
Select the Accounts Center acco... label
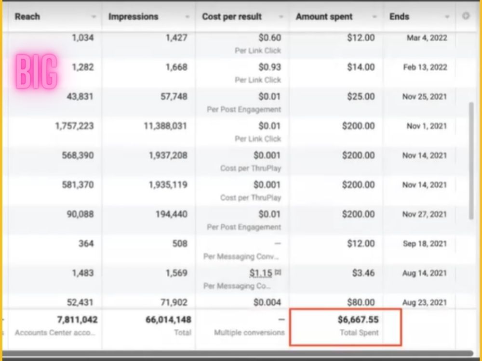tap(55, 333)
